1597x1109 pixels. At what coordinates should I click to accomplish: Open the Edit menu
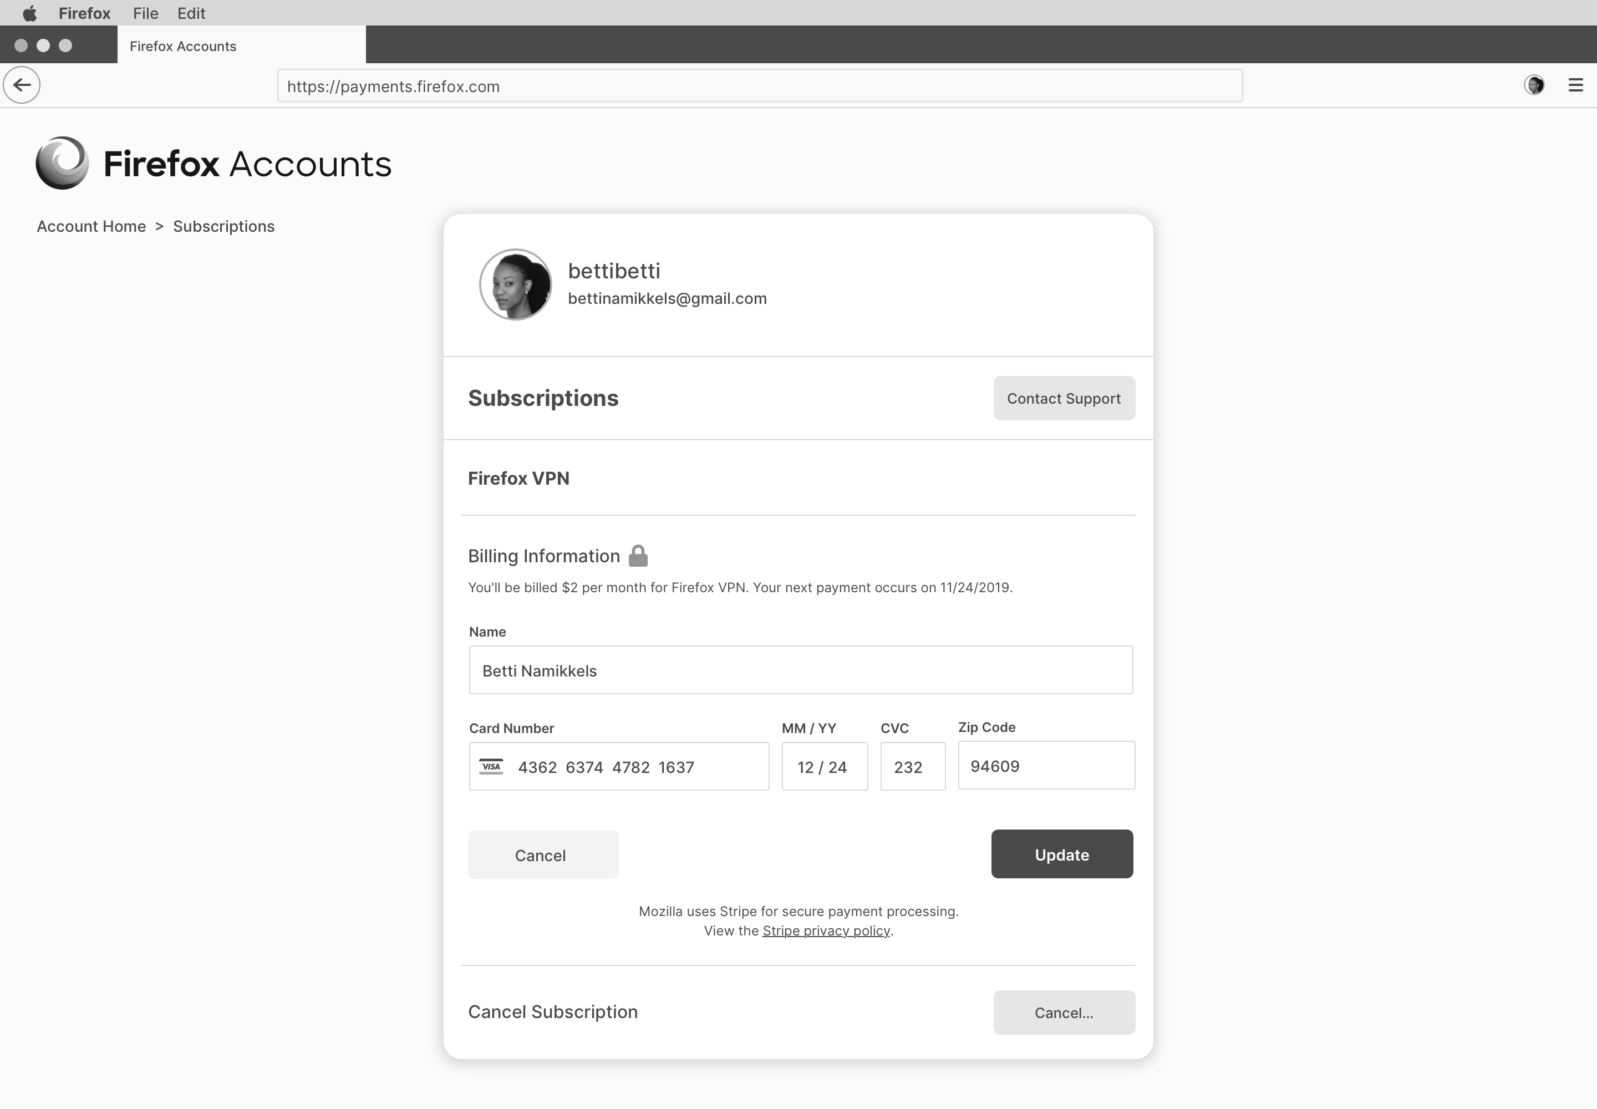coord(191,13)
